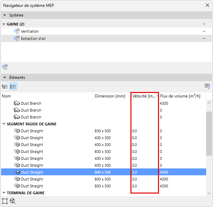Select the highlighted 800 x 500 Duct Straight
Image resolution: width=213 pixels, height=207 pixels.
coord(104,172)
